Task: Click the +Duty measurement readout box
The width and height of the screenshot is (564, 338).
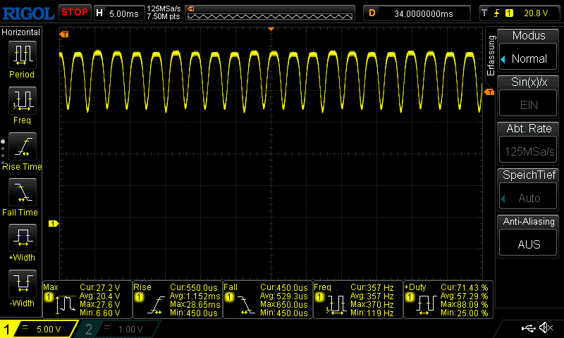Action: (x=447, y=300)
